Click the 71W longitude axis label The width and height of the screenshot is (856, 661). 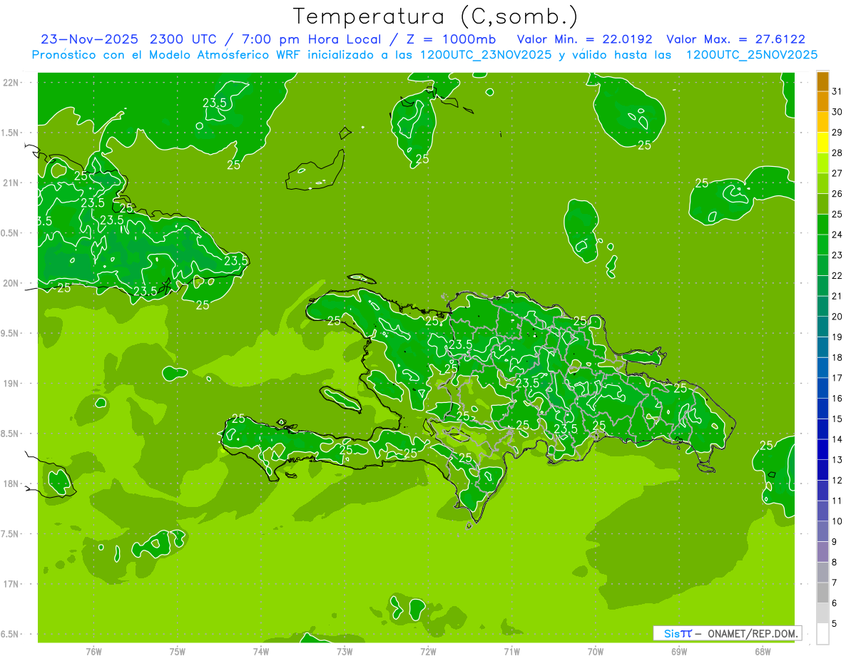[x=511, y=651]
